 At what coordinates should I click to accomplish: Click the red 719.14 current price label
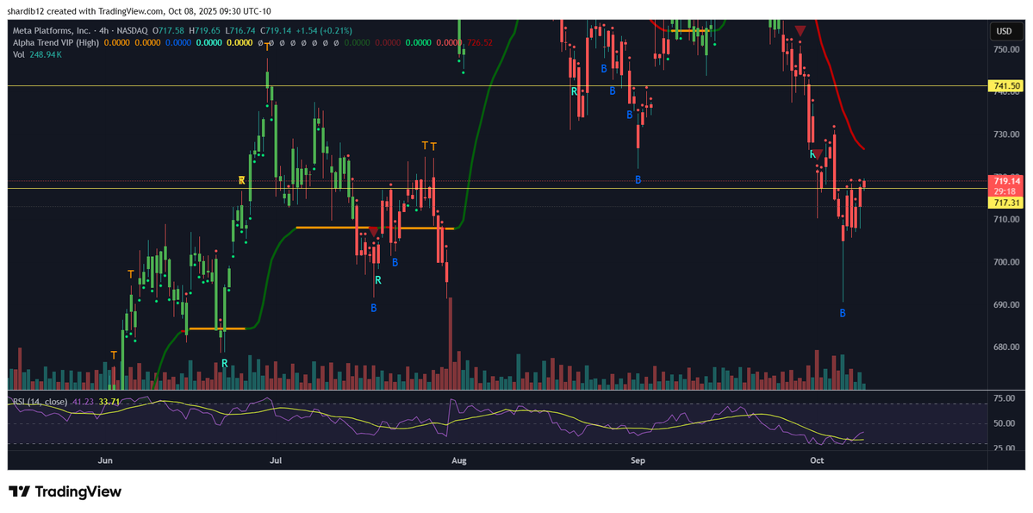click(1006, 181)
